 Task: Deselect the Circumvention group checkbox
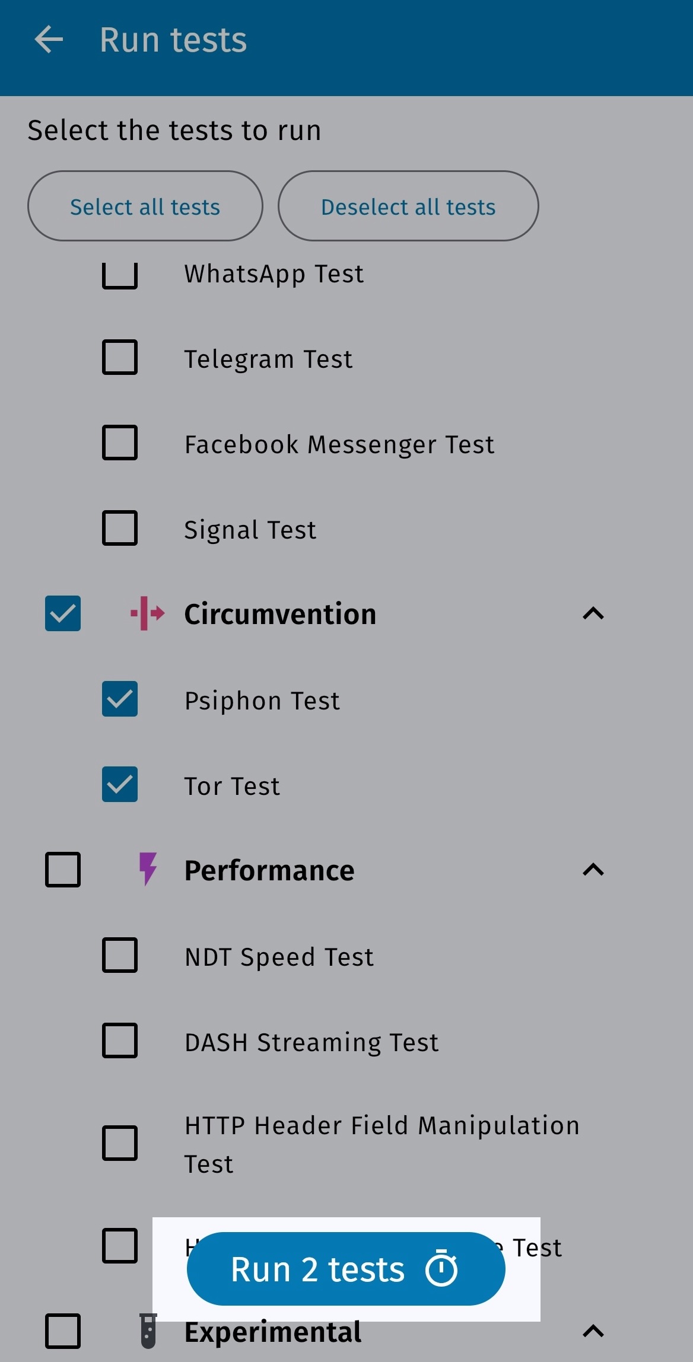pos(63,613)
